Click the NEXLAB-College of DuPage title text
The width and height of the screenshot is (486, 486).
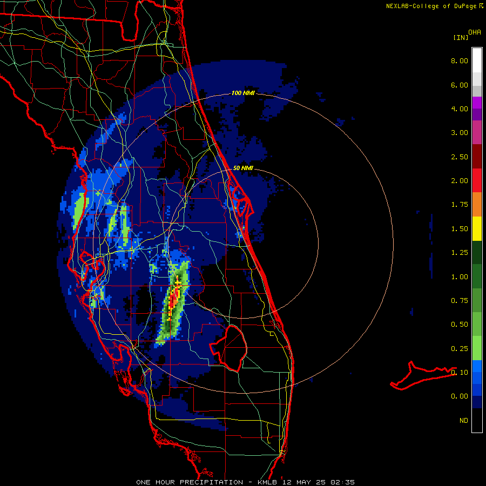point(431,6)
